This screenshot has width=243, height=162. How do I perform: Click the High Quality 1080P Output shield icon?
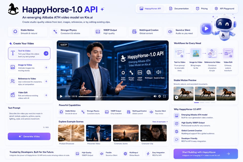[x=176, y=124]
